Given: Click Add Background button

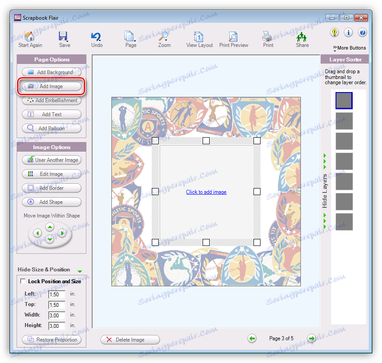Looking at the screenshot, I should pos(52,72).
